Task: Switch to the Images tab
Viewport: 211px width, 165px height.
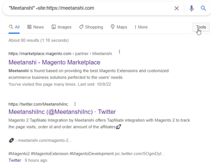Action: click(61, 27)
